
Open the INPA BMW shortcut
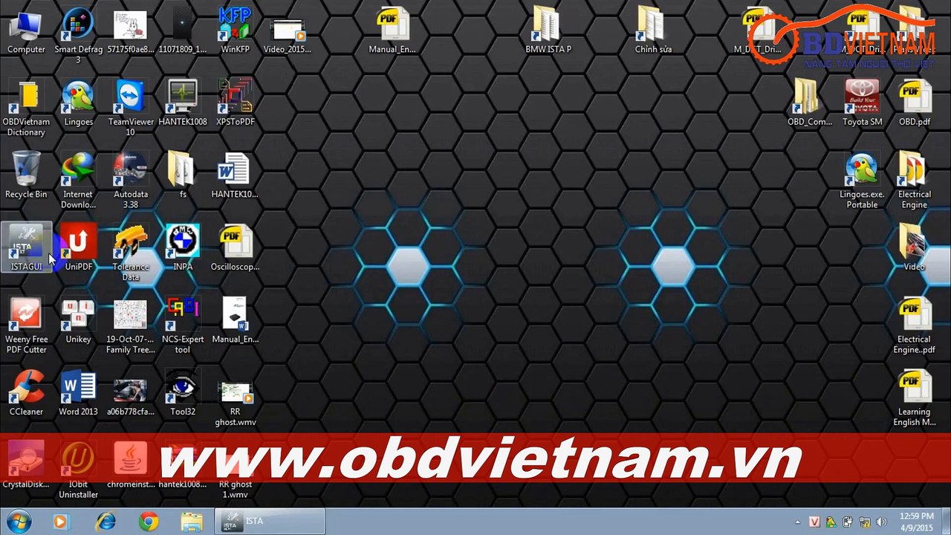[183, 247]
